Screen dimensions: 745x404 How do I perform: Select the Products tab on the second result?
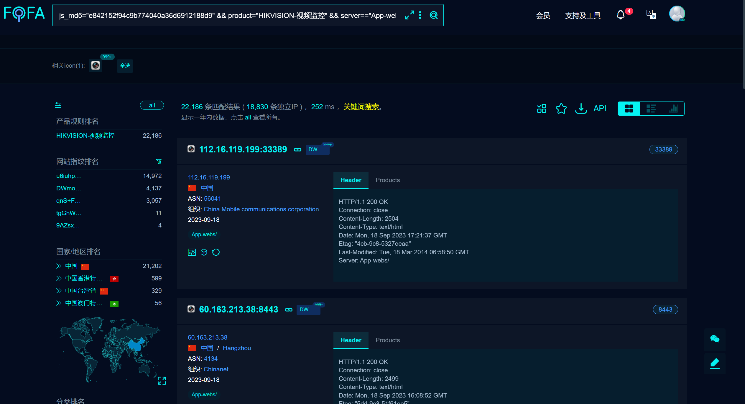point(388,340)
